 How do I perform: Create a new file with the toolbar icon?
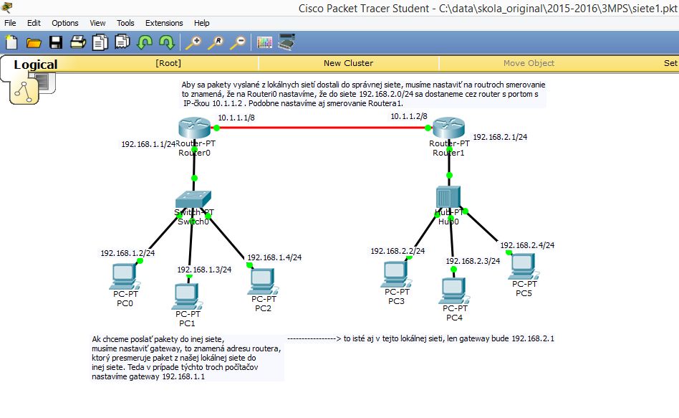11,42
